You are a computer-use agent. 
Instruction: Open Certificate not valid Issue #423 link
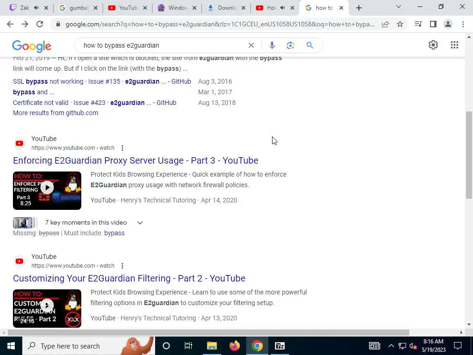coord(94,103)
